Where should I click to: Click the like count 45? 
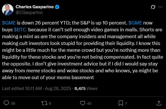pyautogui.click(x=89, y=103)
